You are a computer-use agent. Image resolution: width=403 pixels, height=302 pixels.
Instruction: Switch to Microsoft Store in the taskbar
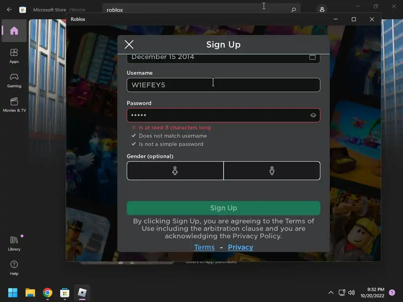point(65,293)
